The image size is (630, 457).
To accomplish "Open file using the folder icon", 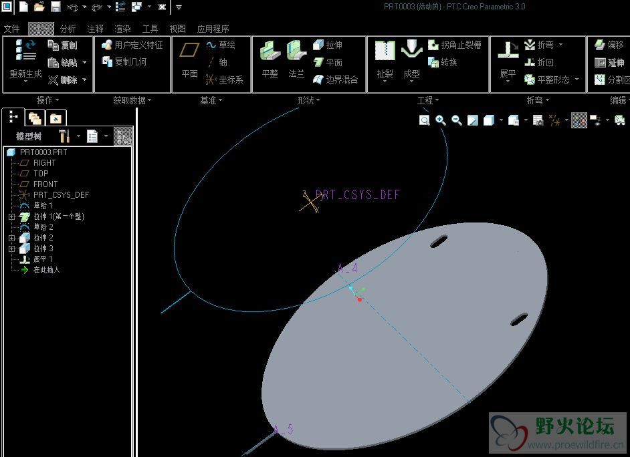I will click(39, 7).
